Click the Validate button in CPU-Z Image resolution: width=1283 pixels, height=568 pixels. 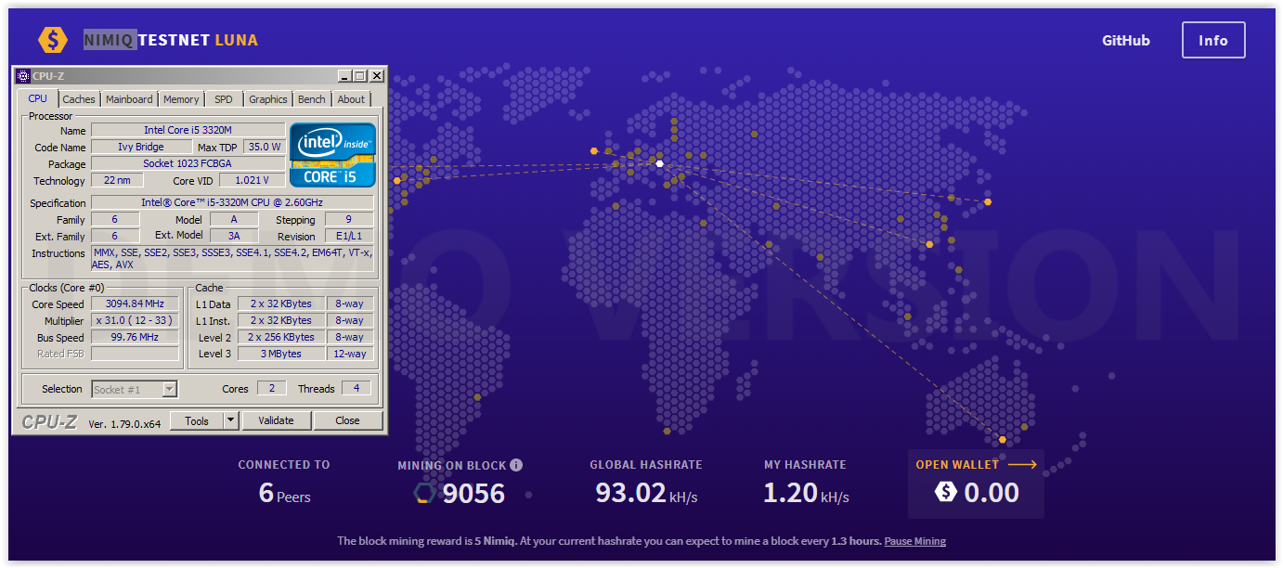pyautogui.click(x=277, y=420)
